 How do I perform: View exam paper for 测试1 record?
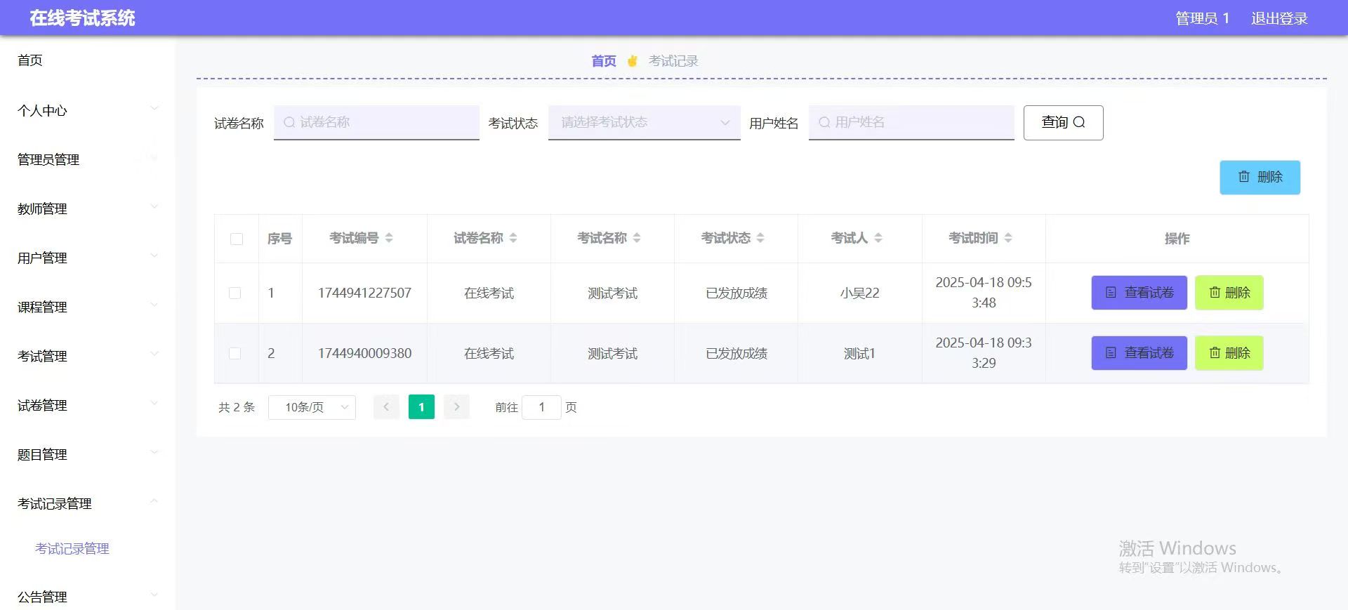pyautogui.click(x=1139, y=353)
